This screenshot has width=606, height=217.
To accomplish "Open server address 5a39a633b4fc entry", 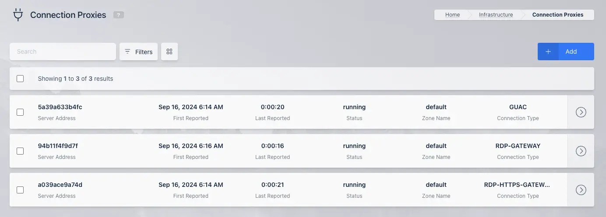I will pos(60,107).
